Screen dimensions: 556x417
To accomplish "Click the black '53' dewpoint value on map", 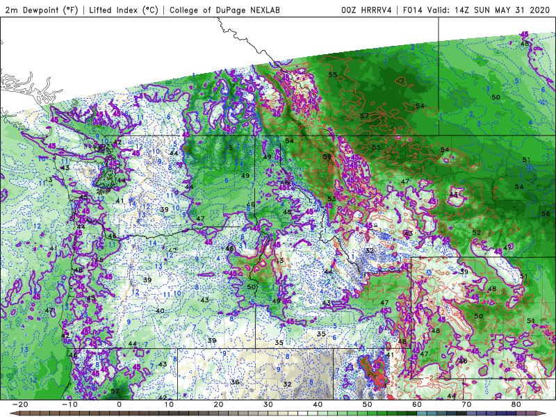I will tap(332, 199).
